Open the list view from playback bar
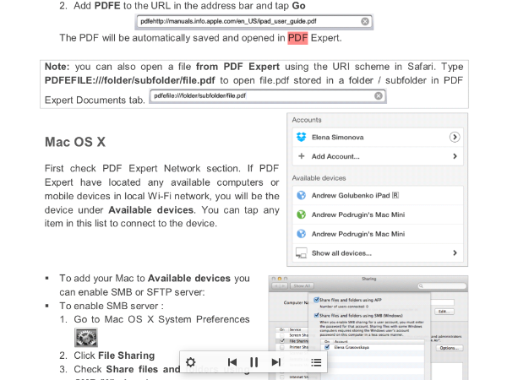507x380 pixels. pyautogui.click(x=316, y=362)
